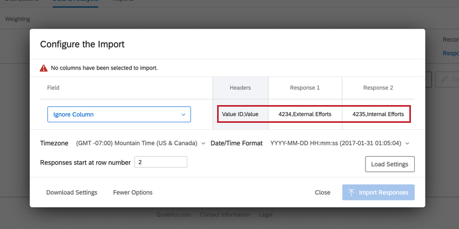
Task: Click the red warning triangle icon
Action: click(43, 68)
